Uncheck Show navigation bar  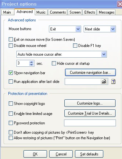point(11,73)
